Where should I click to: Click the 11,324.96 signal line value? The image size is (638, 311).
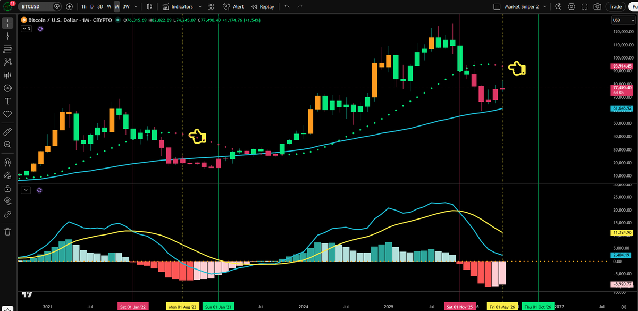click(x=622, y=232)
